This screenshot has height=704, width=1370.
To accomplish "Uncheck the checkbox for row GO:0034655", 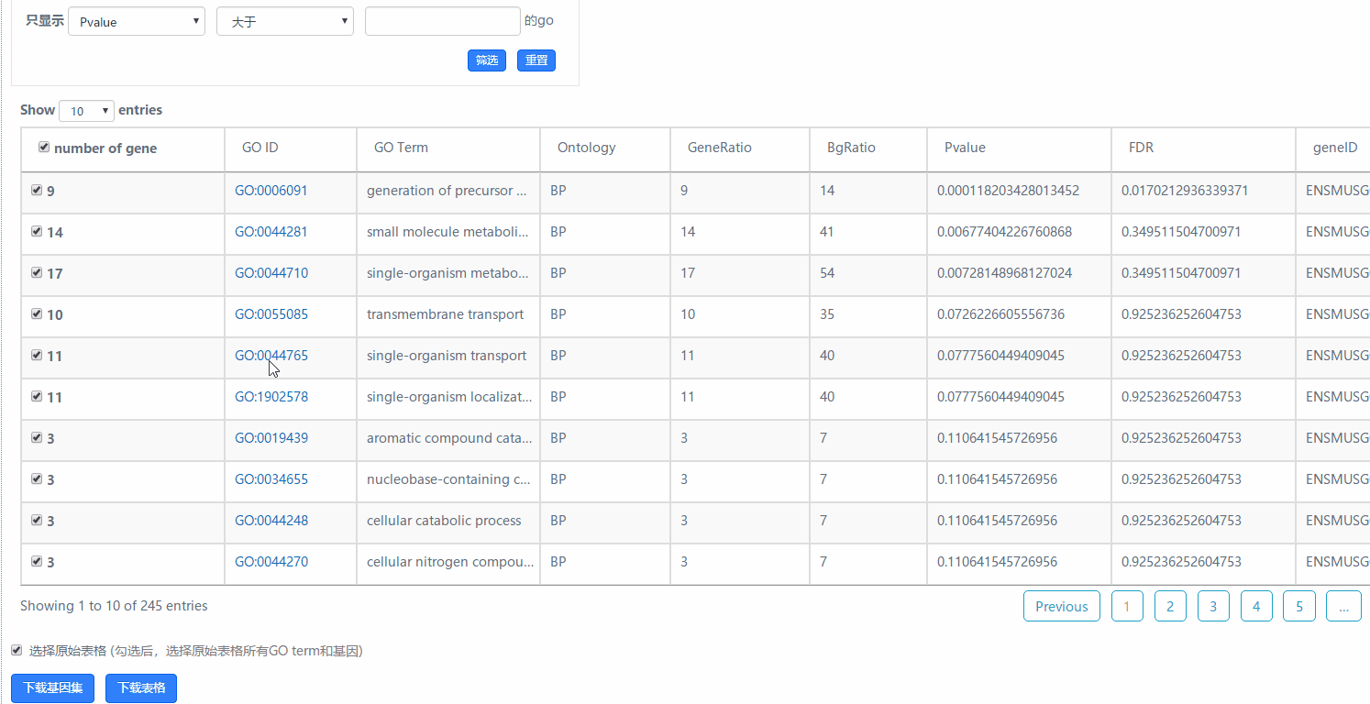I will point(37,478).
